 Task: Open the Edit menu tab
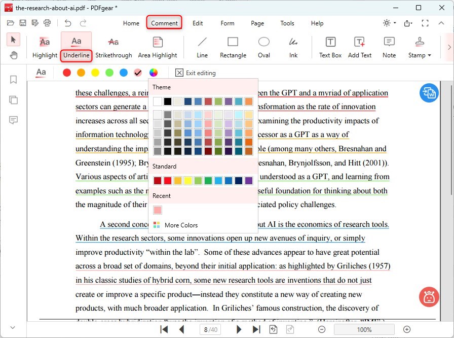[198, 23]
